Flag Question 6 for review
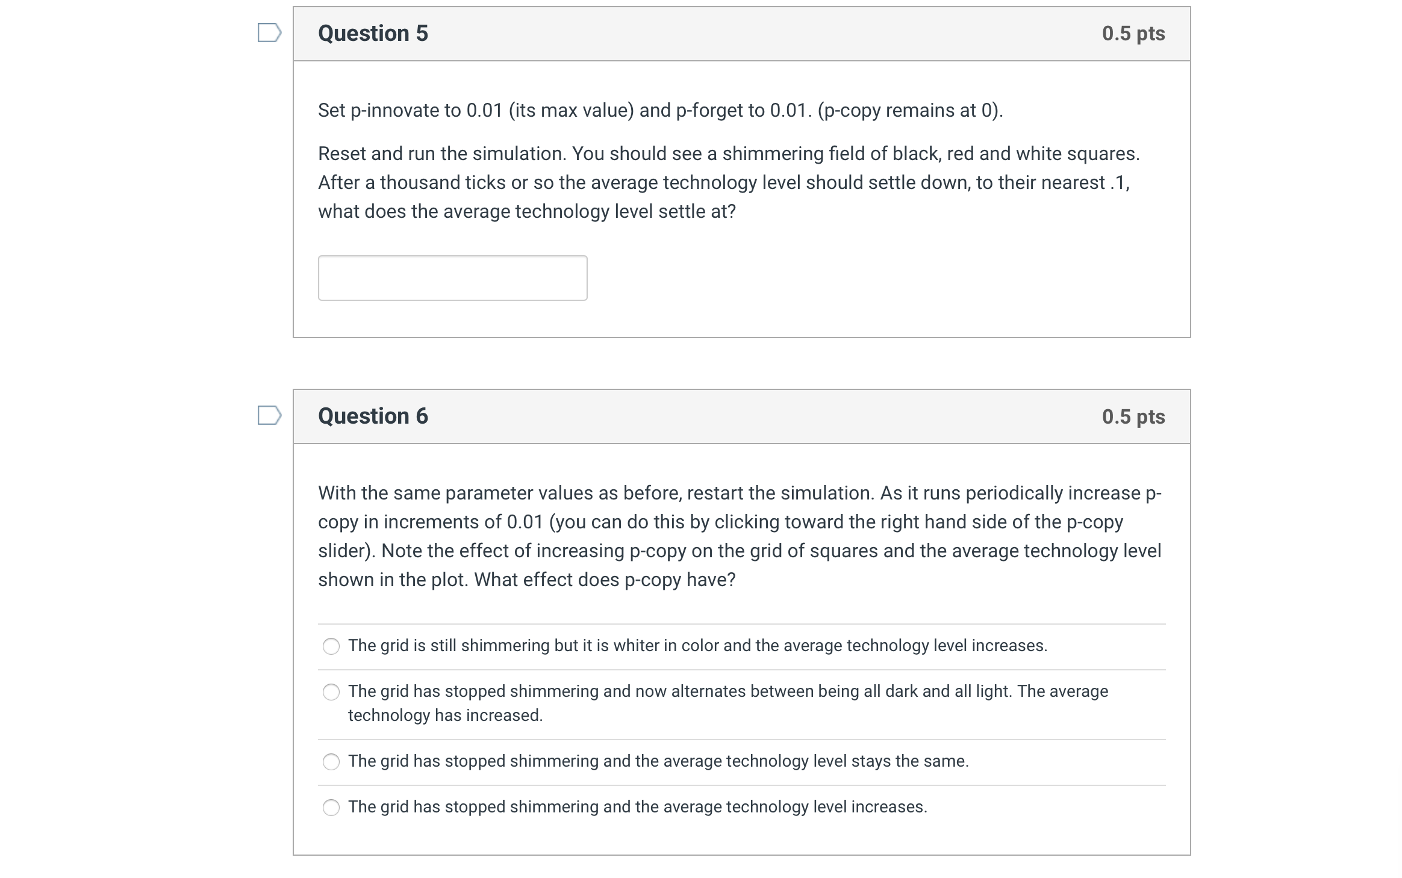This screenshot has height=878, width=1402. point(269,415)
